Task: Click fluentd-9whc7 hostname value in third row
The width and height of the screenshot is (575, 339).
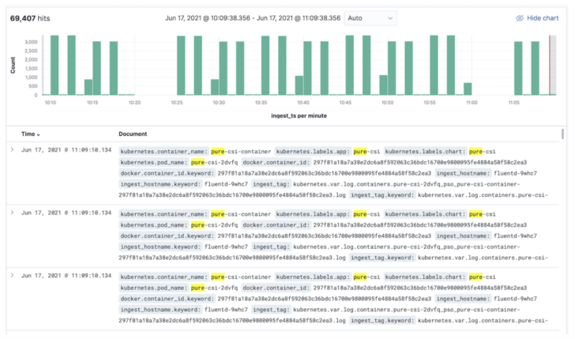Action: 515,299
